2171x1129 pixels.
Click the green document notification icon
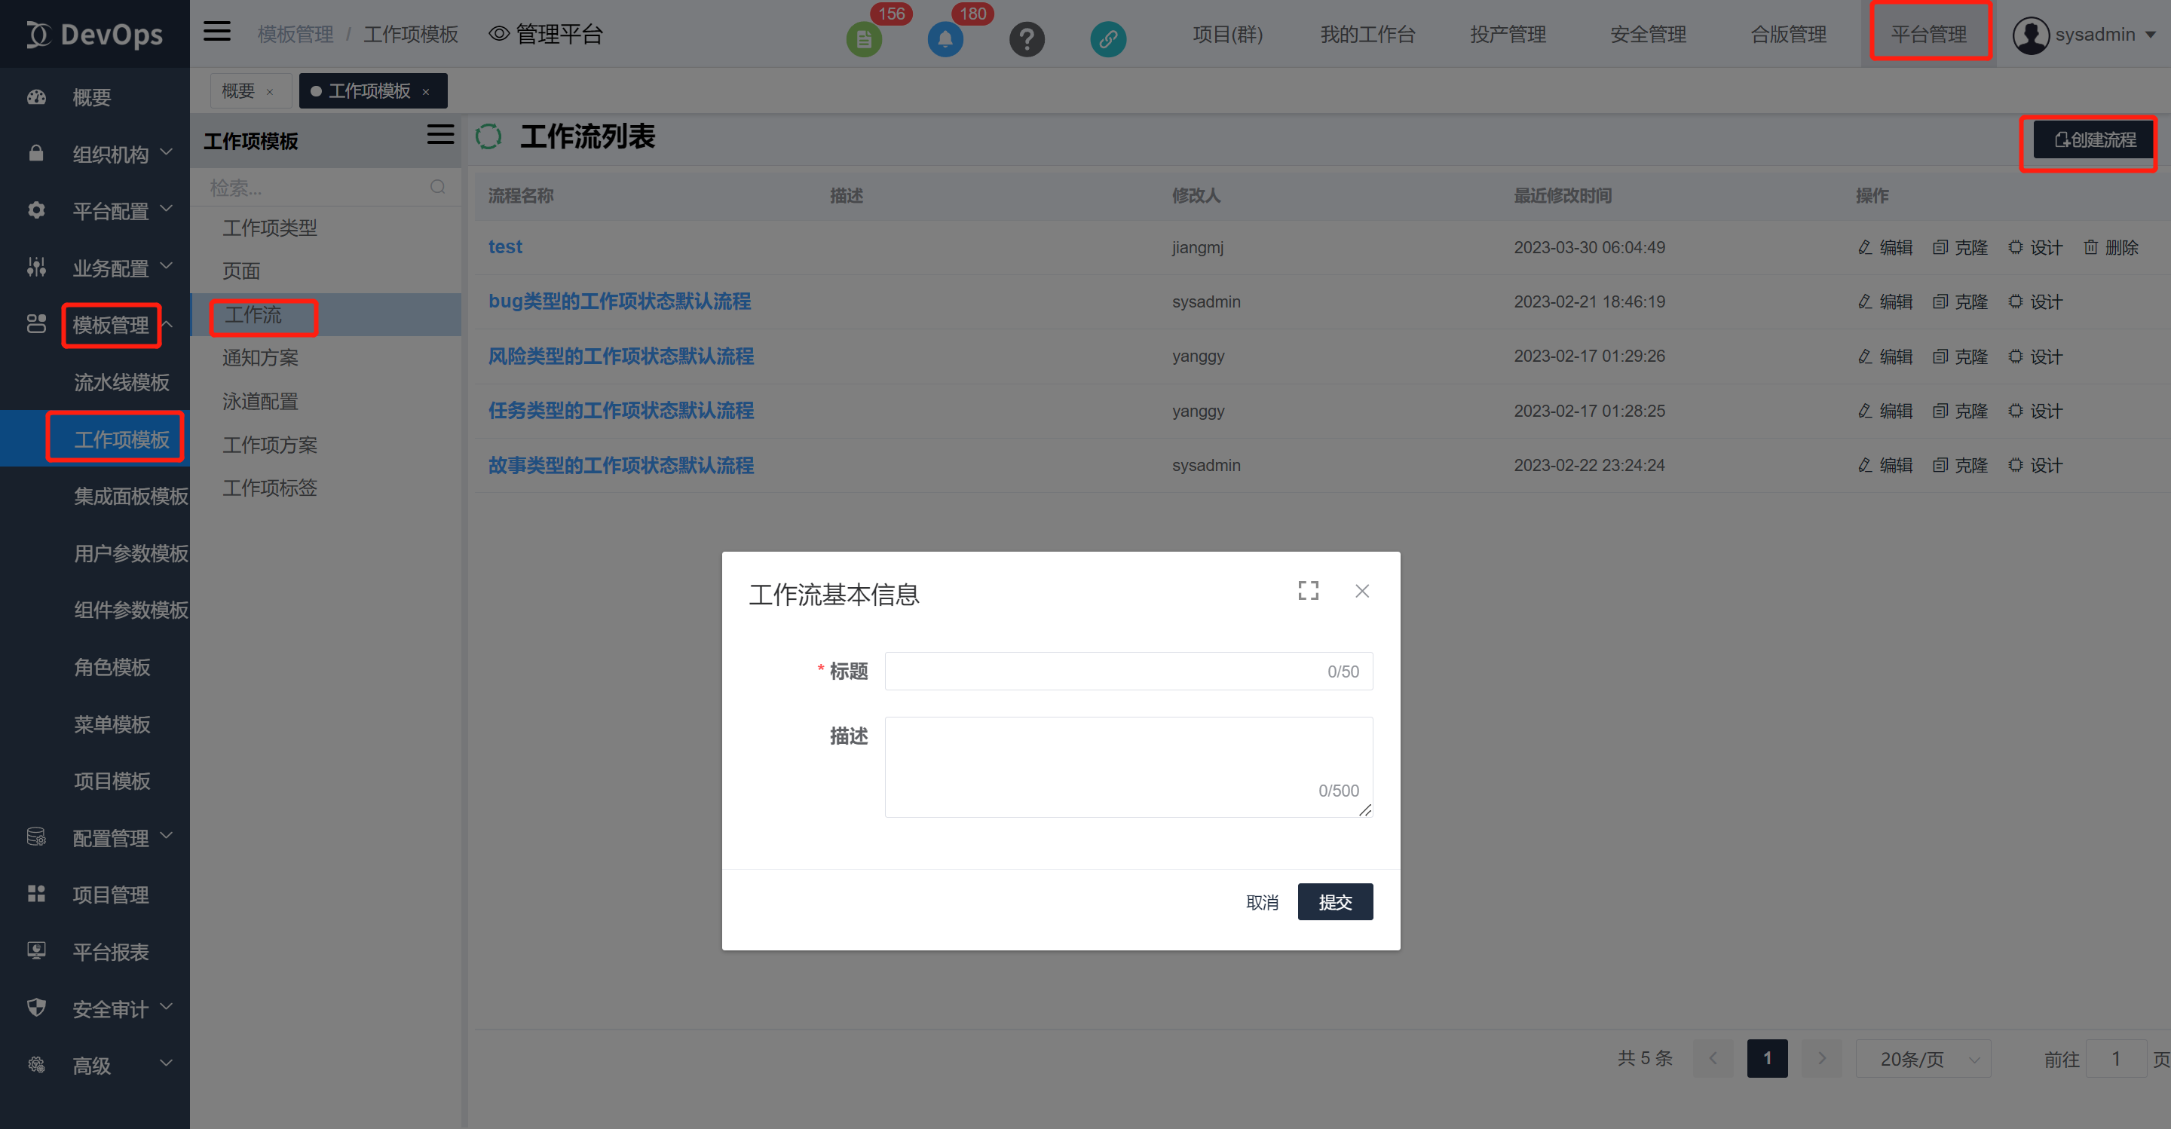point(863,38)
